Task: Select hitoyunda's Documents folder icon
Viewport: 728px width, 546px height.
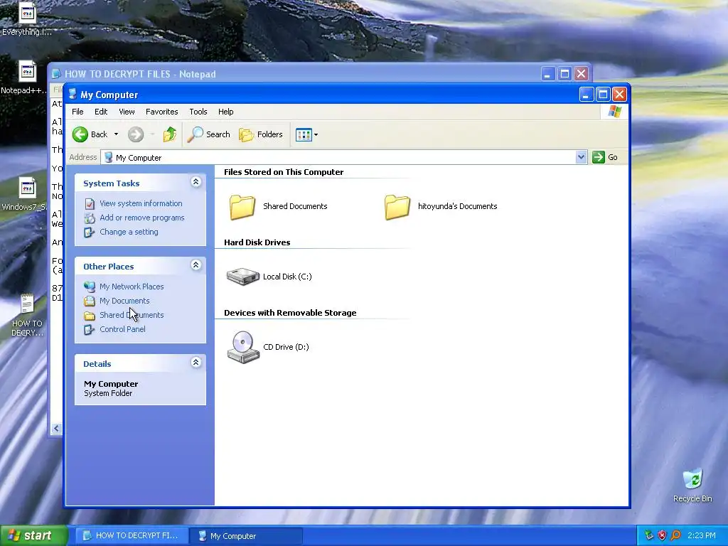Action: (x=397, y=207)
